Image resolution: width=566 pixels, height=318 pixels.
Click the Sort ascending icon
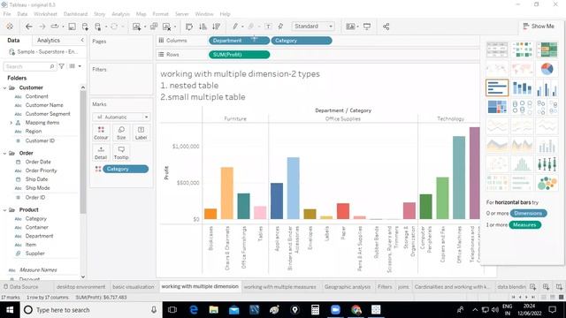203,26
